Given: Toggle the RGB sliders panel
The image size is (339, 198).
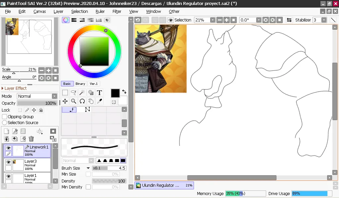Looking at the screenshot, I should coord(74,20).
